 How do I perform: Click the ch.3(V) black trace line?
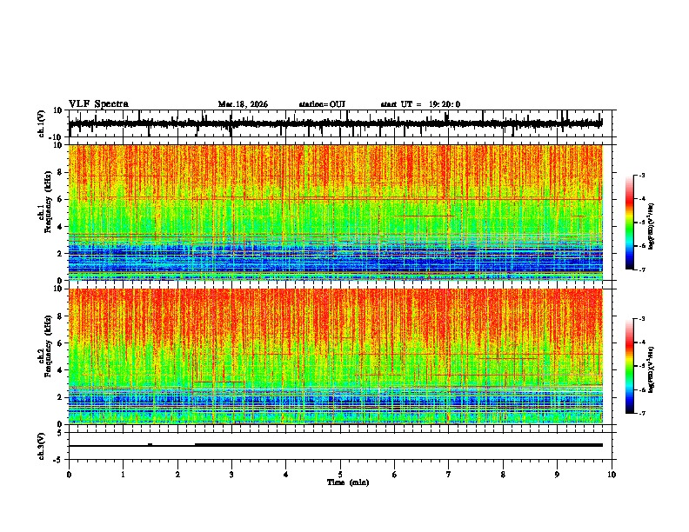click(x=336, y=445)
